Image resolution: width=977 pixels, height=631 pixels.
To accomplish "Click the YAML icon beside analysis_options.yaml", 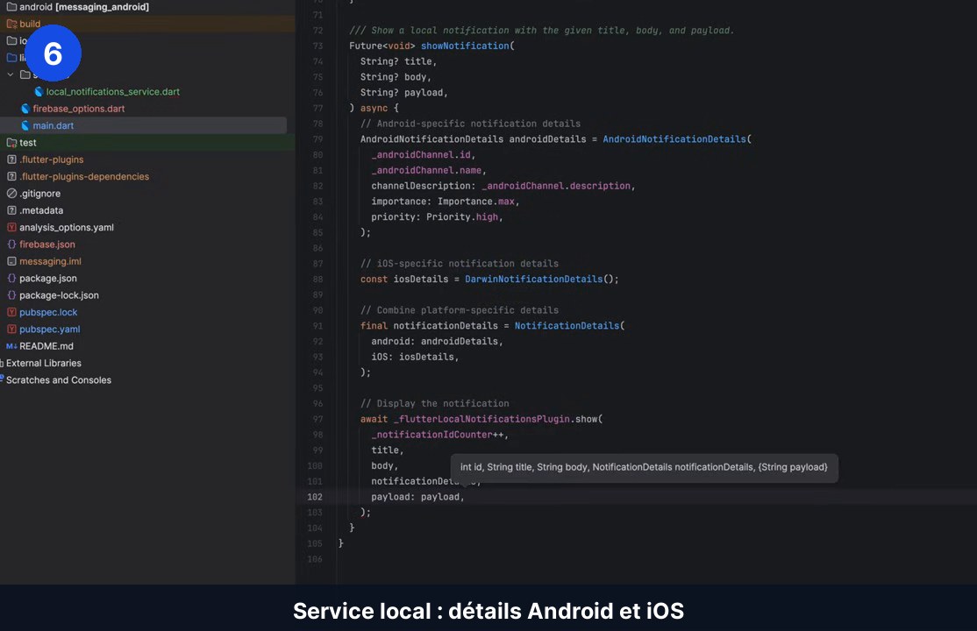I will [x=11, y=227].
